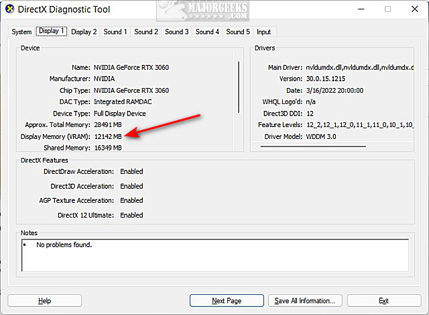
Task: Click the 'Full Display Device' value
Action: [120, 114]
